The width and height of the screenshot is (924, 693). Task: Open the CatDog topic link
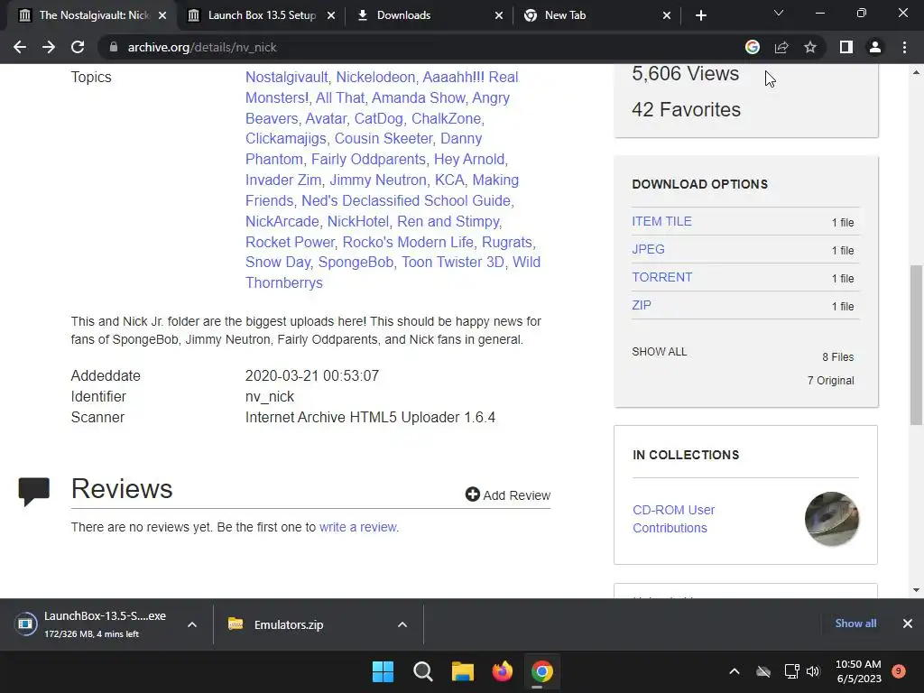pos(378,118)
